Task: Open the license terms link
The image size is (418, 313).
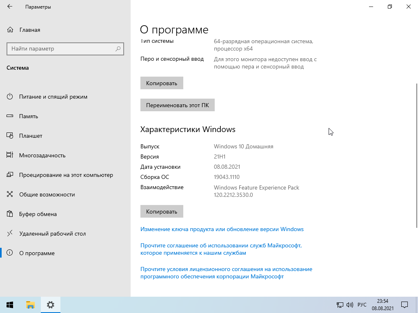Action: [x=226, y=273]
